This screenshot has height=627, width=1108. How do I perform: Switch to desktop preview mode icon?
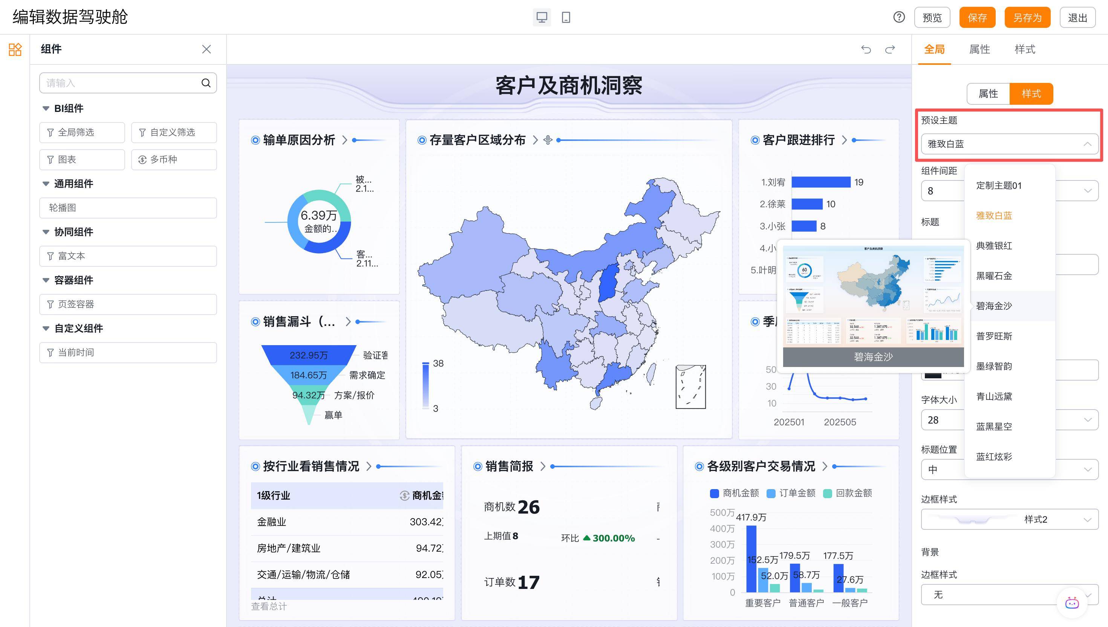[x=541, y=17]
